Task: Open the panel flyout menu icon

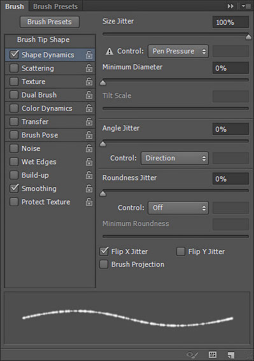Action: (246, 6)
